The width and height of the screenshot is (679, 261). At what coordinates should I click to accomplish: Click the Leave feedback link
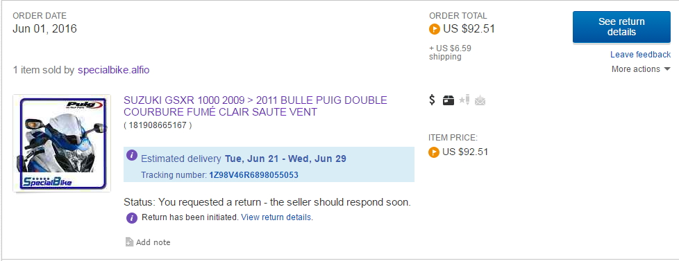[640, 55]
